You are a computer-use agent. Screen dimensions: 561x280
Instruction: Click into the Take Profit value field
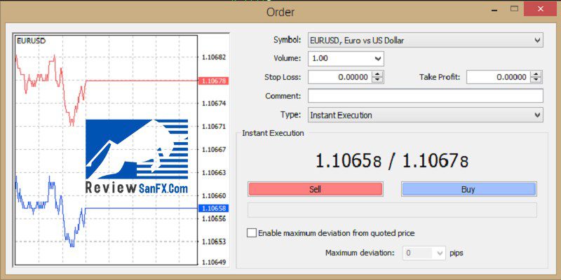(498, 77)
